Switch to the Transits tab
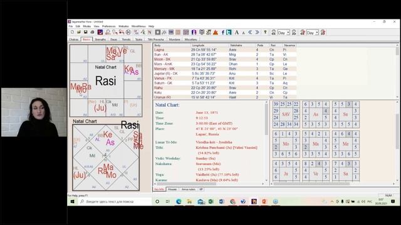401x225 pixels. click(127, 39)
